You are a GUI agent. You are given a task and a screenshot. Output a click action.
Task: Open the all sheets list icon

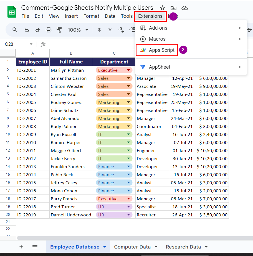click(35, 247)
